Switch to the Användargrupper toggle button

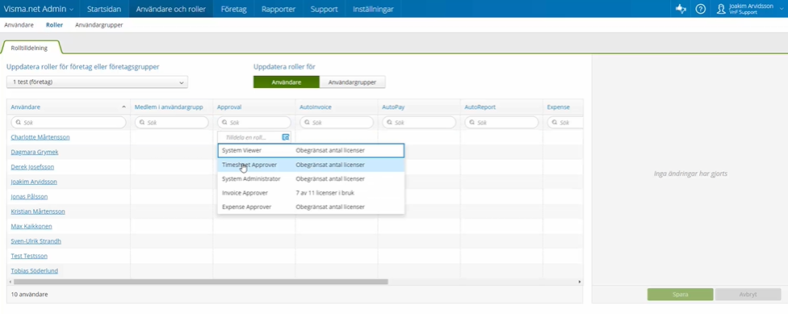point(352,82)
